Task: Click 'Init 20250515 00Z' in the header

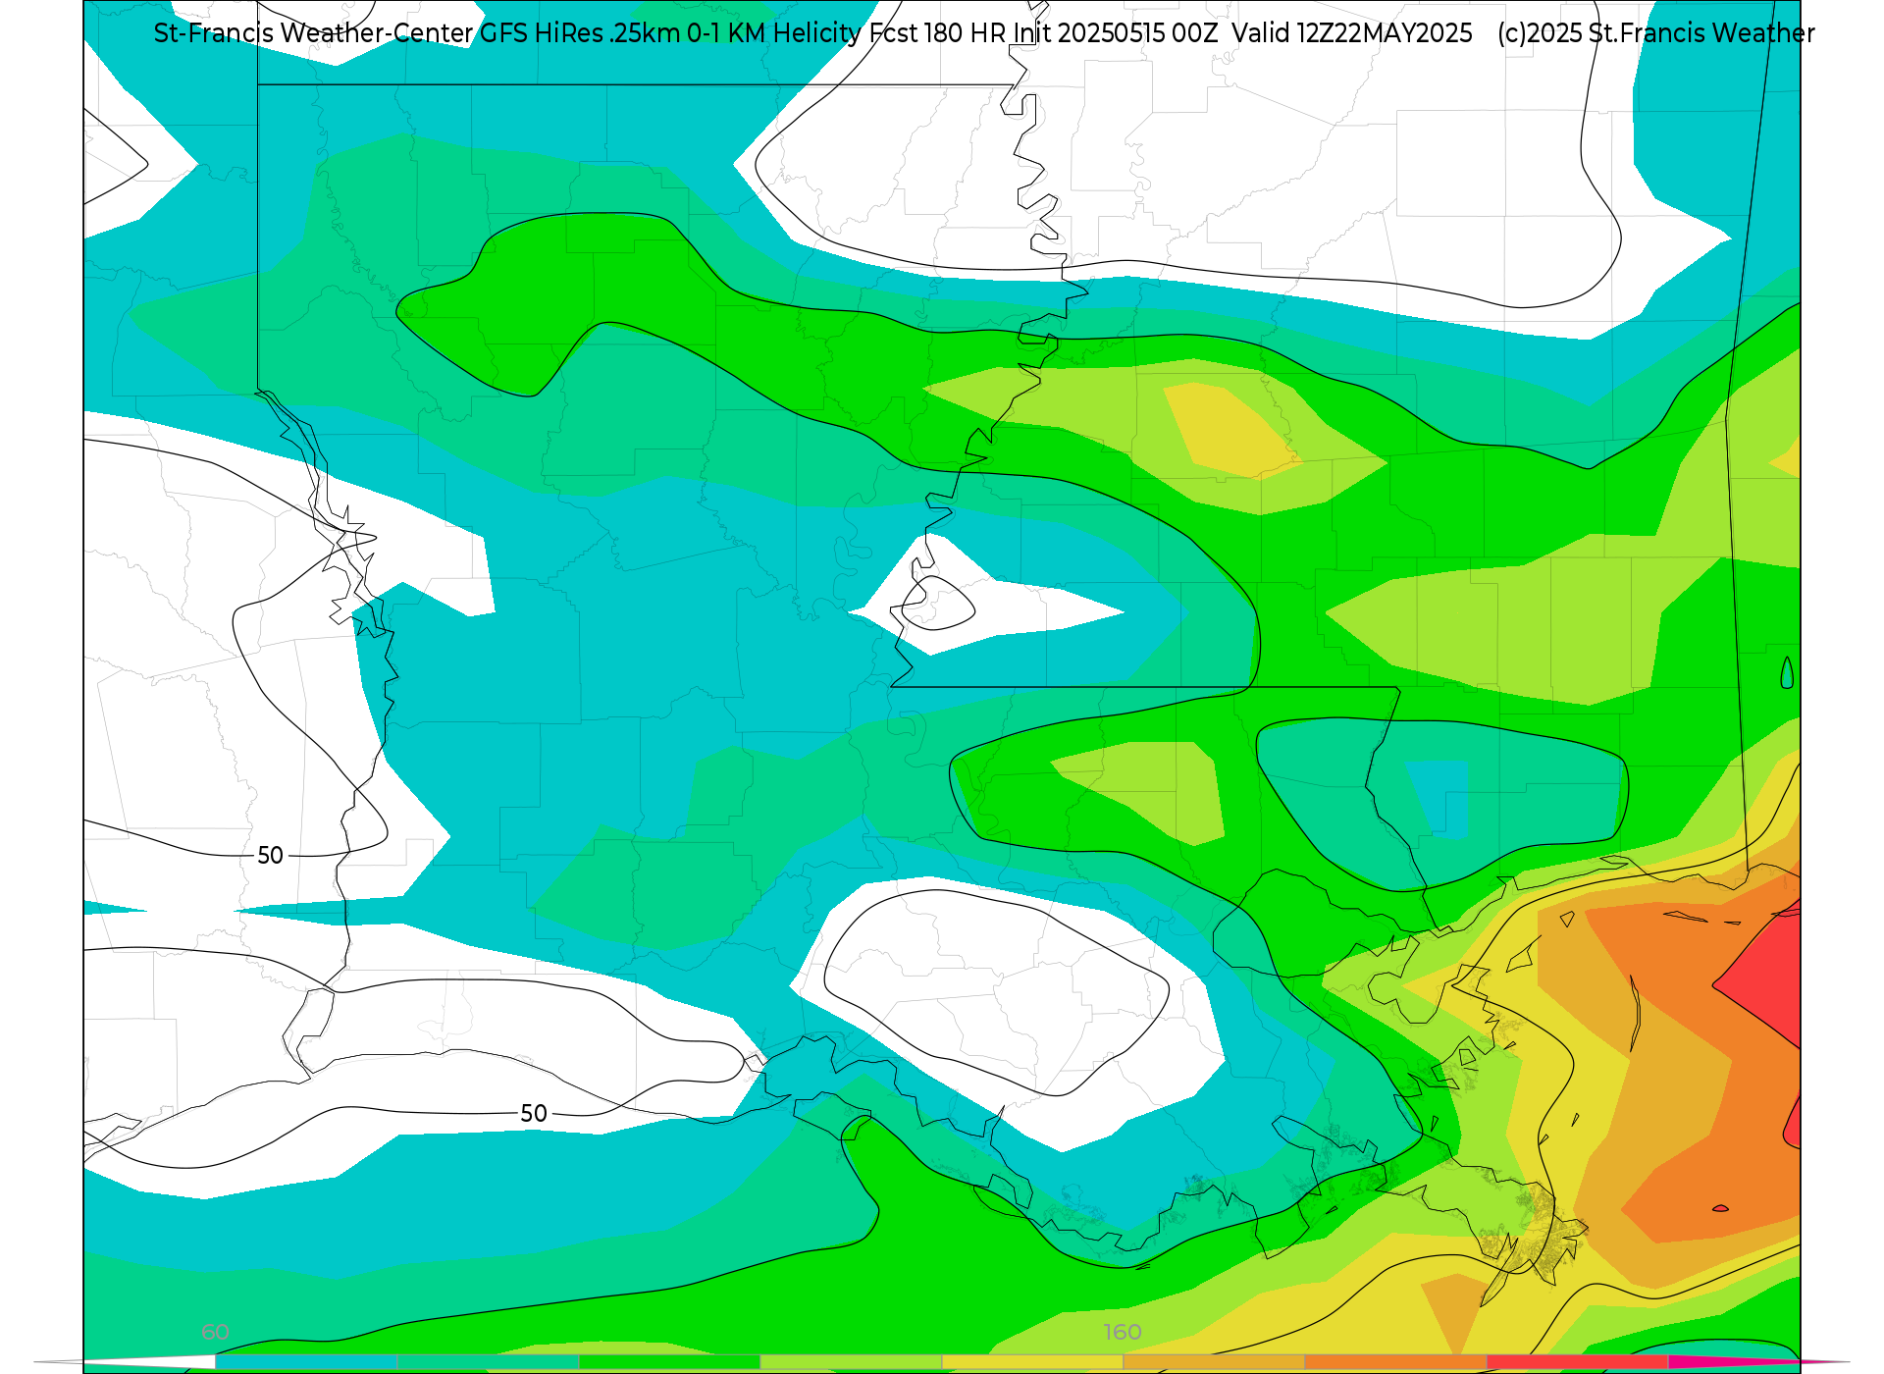Action: point(1116,33)
